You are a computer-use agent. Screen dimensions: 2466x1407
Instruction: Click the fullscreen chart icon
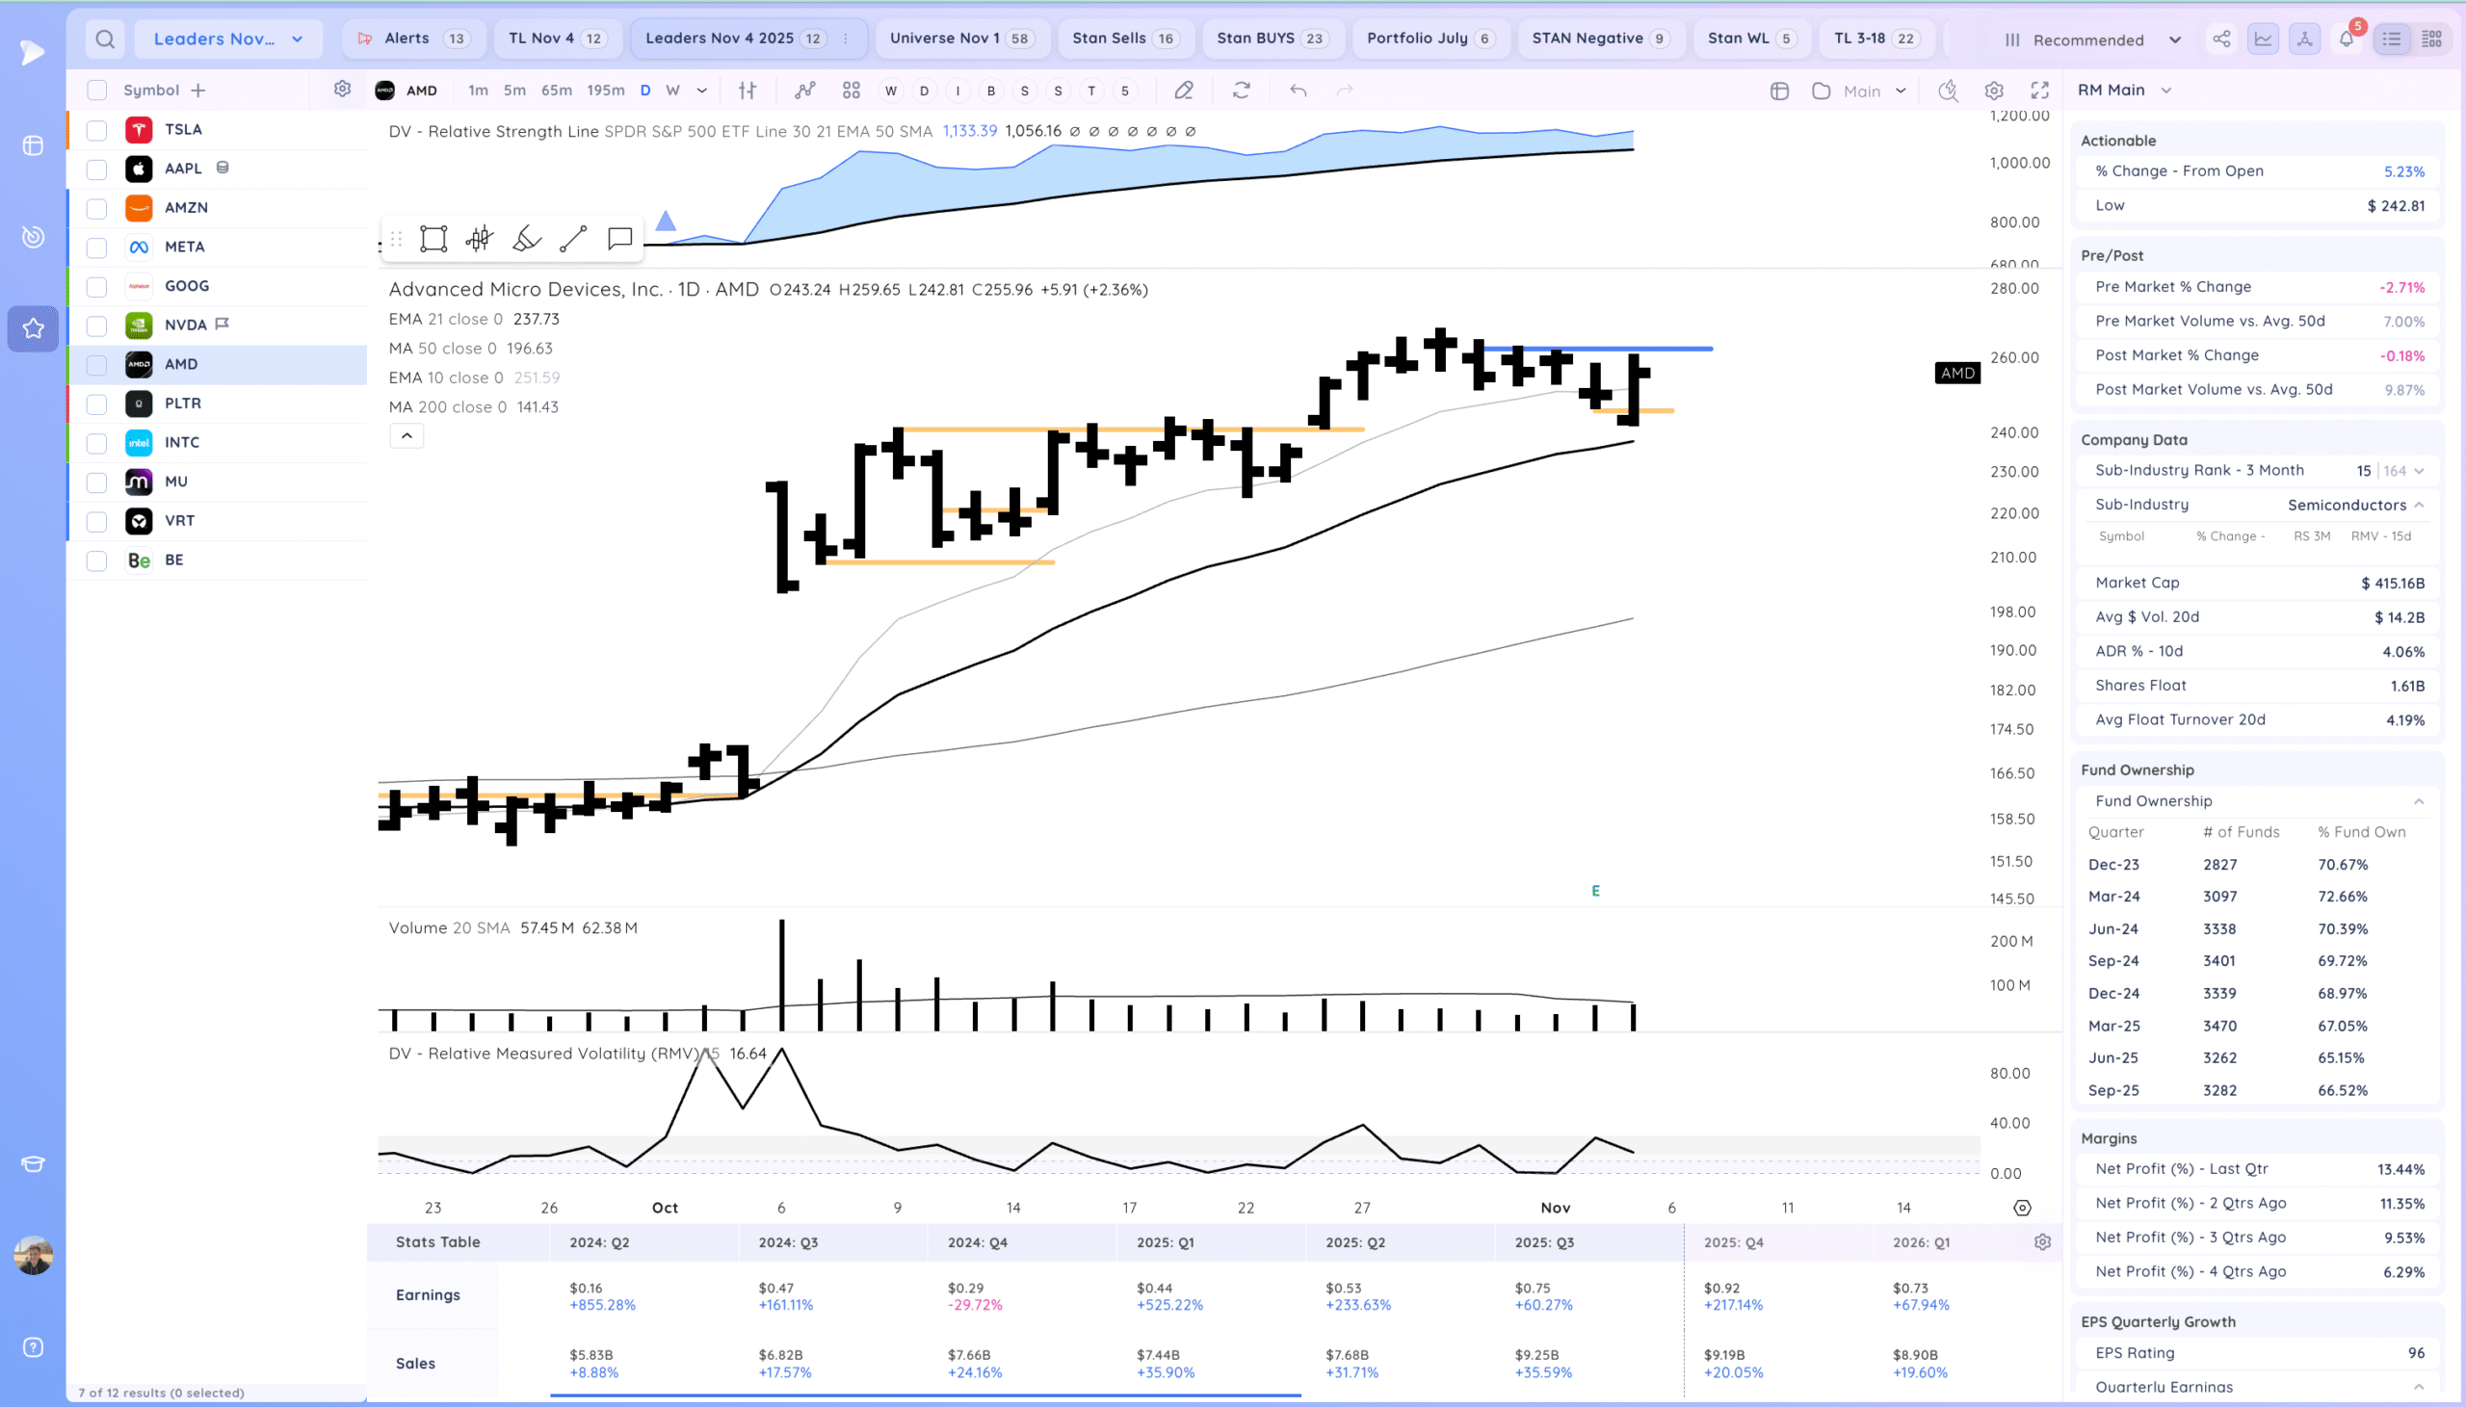click(x=2039, y=91)
